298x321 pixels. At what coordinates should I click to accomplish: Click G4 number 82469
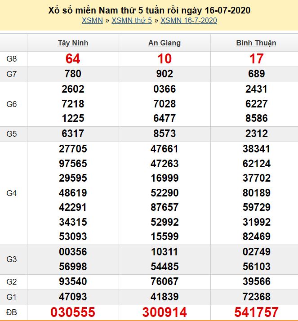(x=257, y=236)
